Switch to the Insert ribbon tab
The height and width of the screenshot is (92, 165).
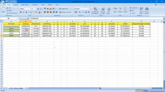pos(16,5)
